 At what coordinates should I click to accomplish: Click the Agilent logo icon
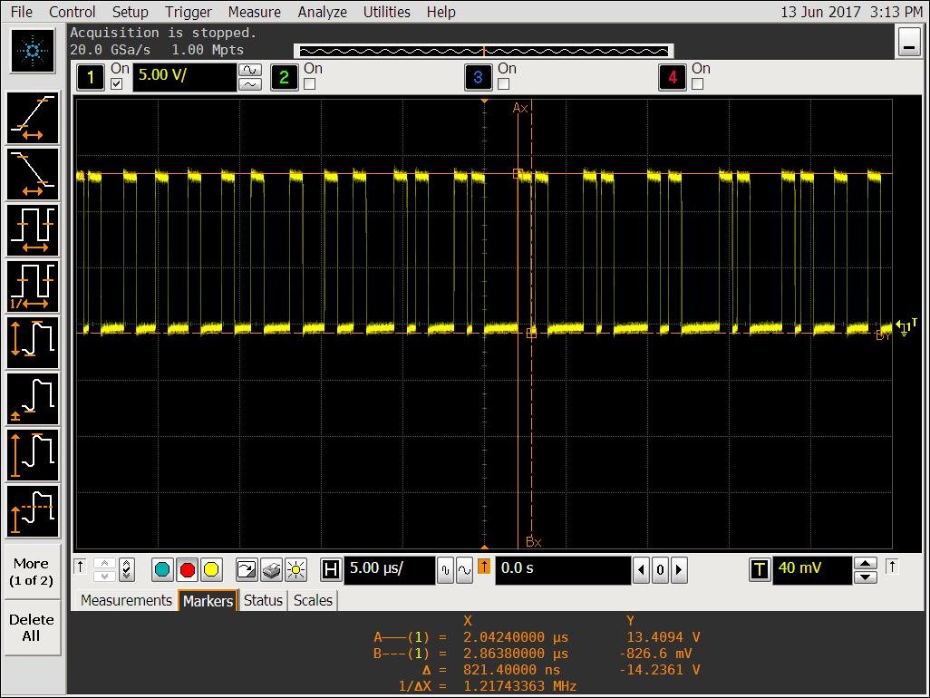tap(33, 51)
